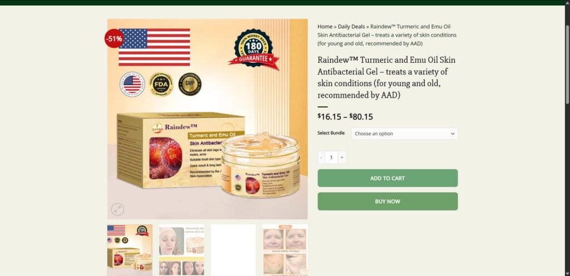Click the -51% discount badge

(x=114, y=38)
